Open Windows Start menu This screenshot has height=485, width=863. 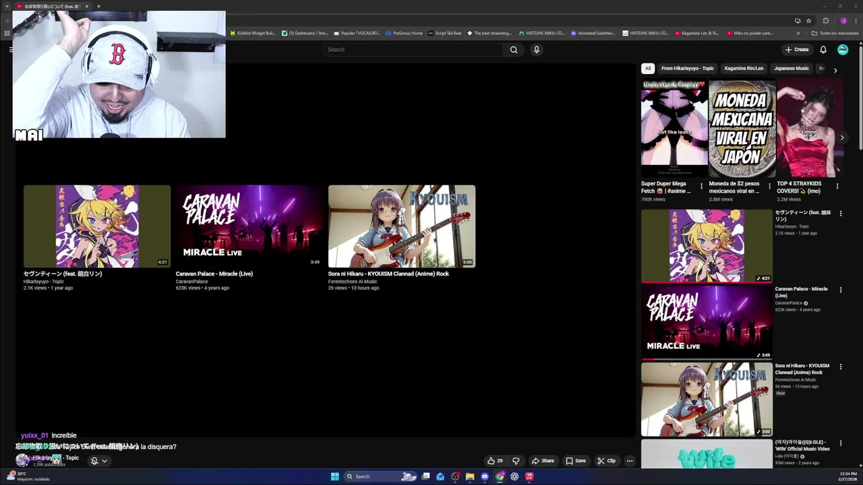pos(334,476)
